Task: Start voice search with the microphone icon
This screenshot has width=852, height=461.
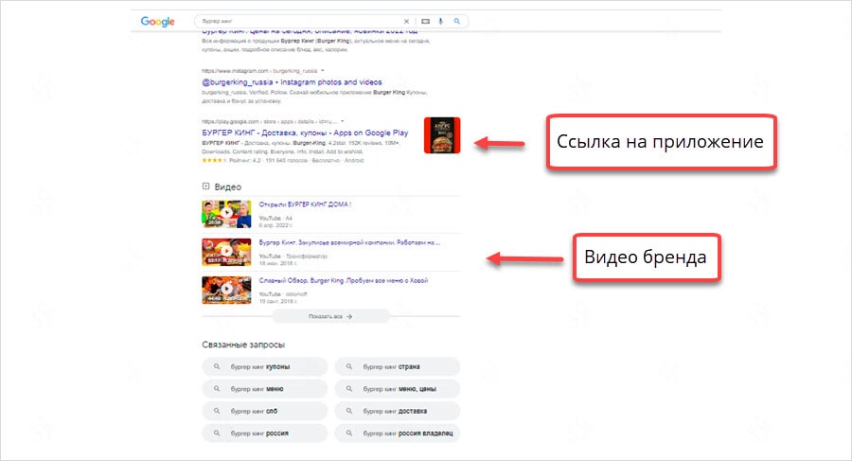Action: point(440,21)
